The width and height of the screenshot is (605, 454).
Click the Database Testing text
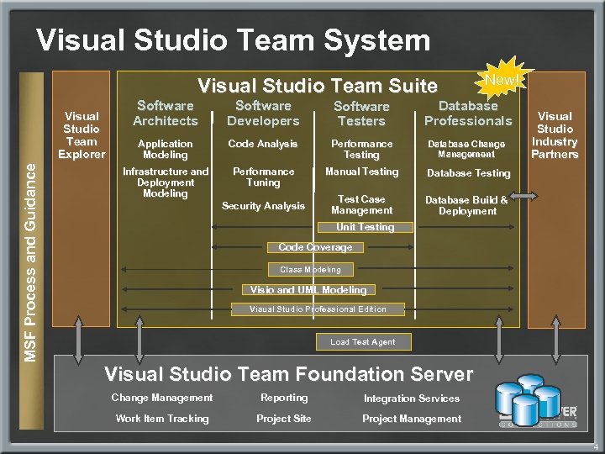(468, 173)
